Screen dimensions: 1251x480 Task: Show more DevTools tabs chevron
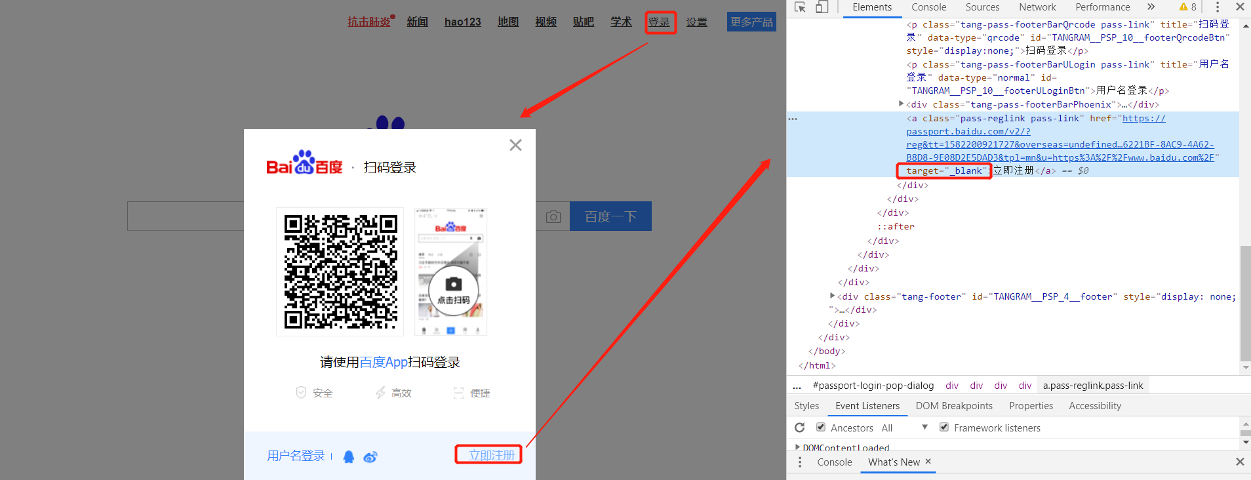(x=1151, y=7)
